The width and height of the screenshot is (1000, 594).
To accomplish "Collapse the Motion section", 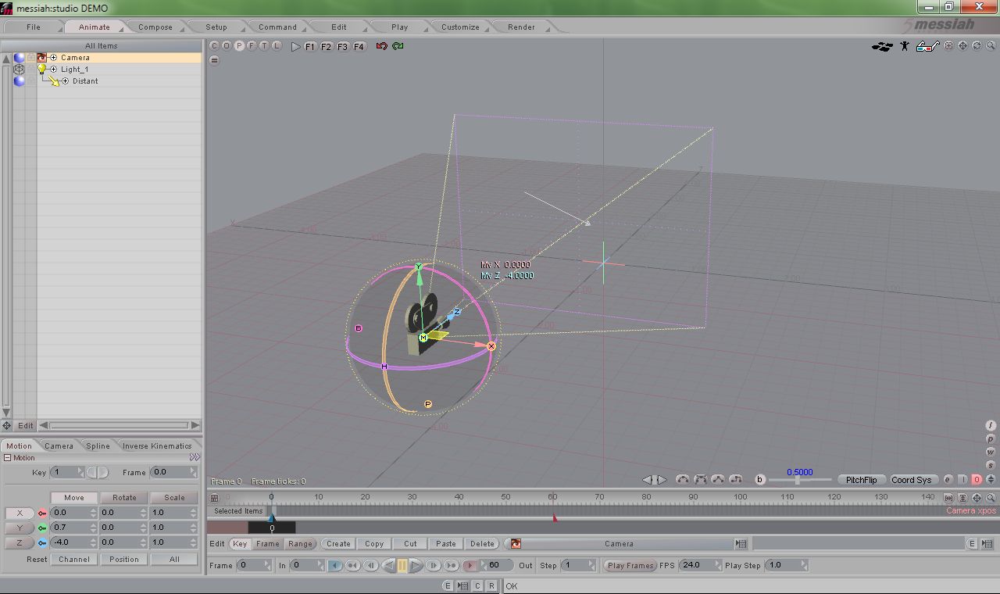I will pos(8,458).
